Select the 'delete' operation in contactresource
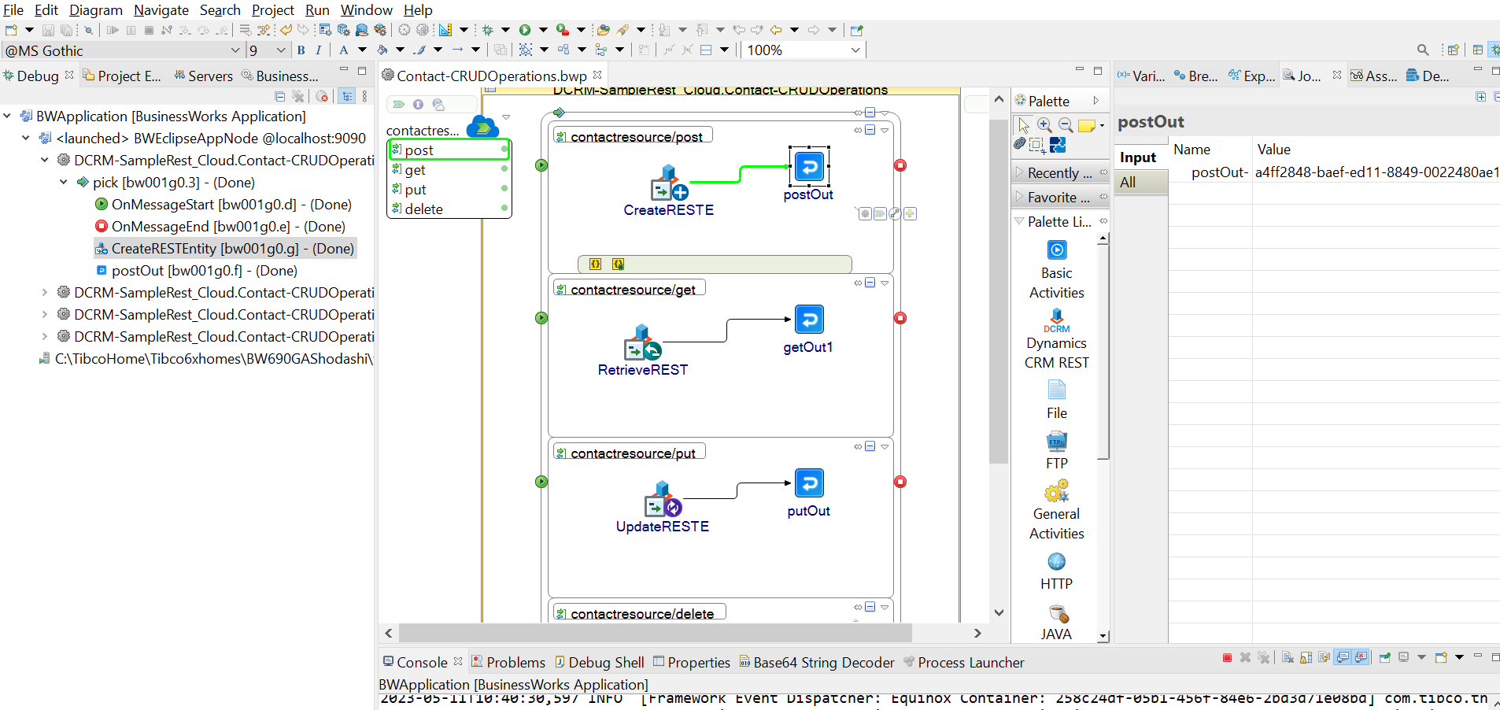Image resolution: width=1500 pixels, height=710 pixels. (449, 209)
